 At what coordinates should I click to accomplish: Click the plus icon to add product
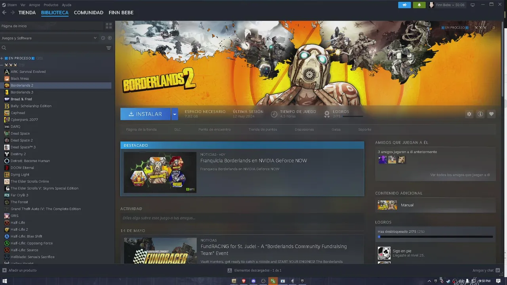click(x=4, y=270)
